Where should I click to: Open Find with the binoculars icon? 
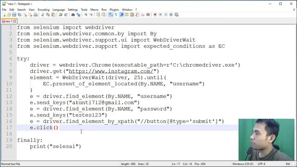click(x=73, y=15)
